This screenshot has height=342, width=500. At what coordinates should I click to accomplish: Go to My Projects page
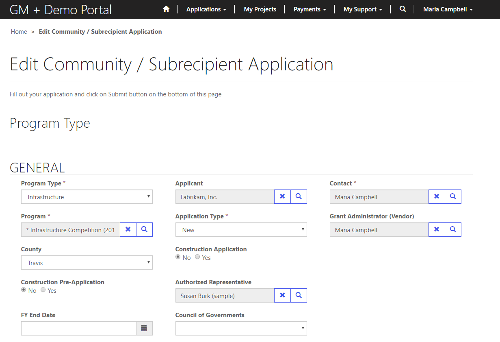coord(260,9)
